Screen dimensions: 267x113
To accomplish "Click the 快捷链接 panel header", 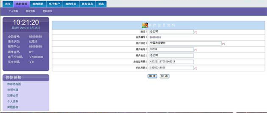I will tap(26, 78).
